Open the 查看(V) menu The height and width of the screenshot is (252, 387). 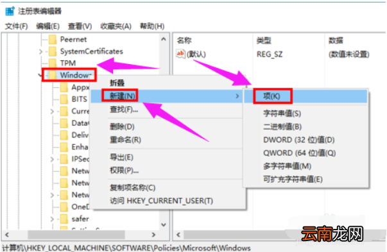coord(80,26)
